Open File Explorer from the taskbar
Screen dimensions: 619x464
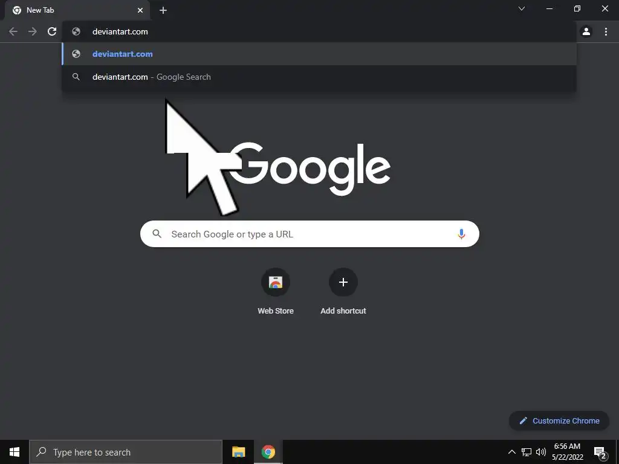[238, 452]
